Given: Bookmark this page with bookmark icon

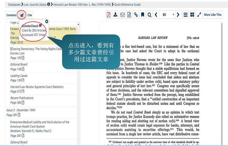Looking at the screenshot, I should pos(143,15).
